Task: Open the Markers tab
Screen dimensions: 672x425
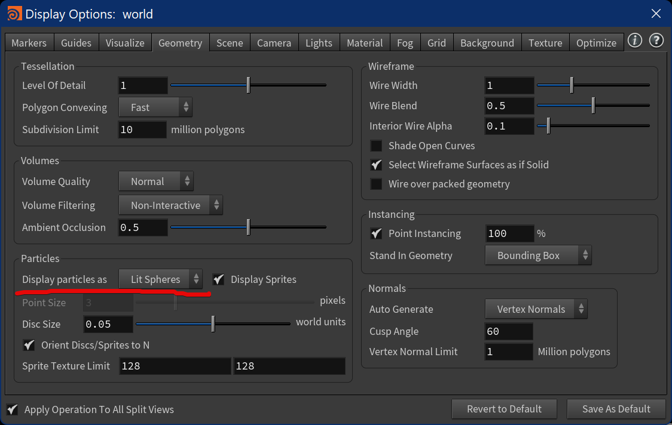Action: tap(29, 42)
